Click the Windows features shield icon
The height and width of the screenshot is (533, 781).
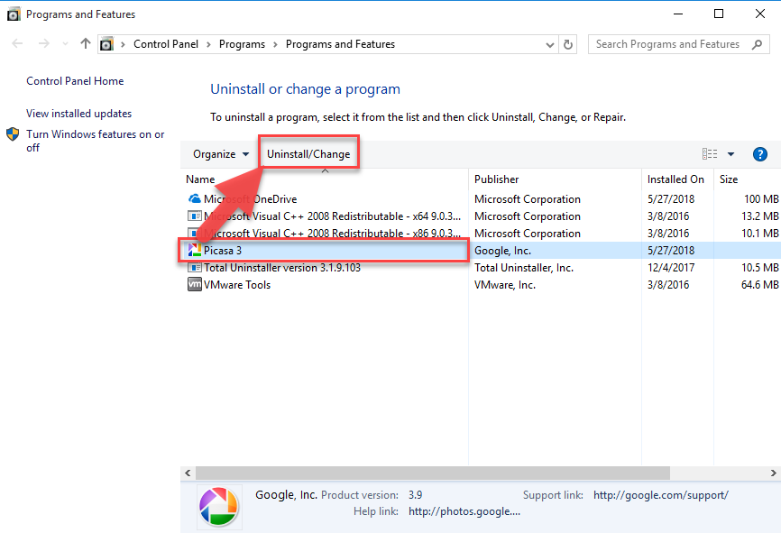coord(13,134)
